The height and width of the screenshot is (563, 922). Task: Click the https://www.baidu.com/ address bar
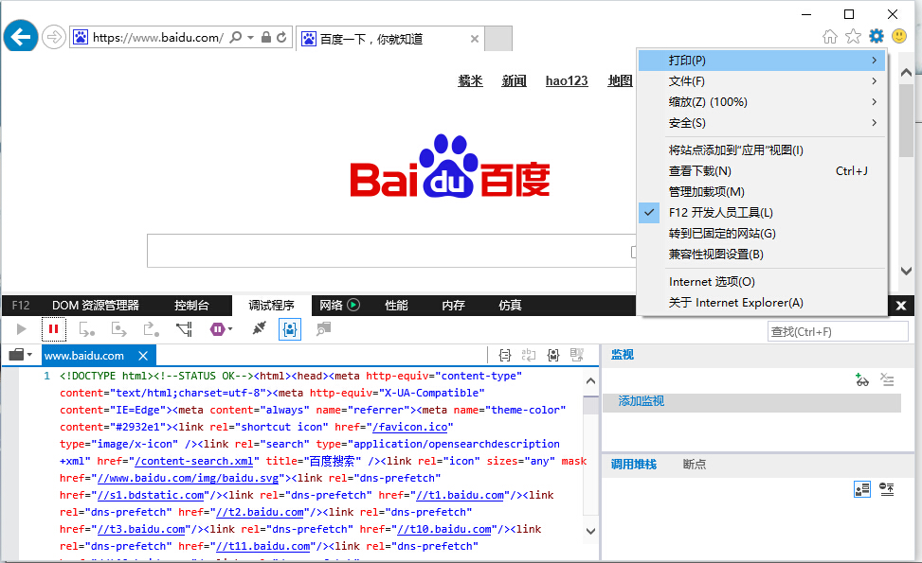click(x=157, y=38)
